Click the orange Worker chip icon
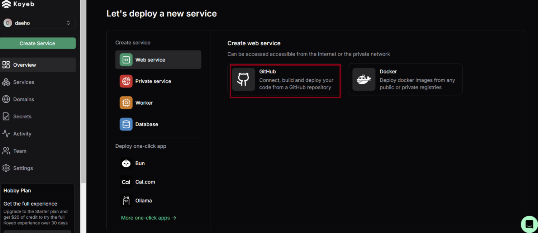 click(x=126, y=103)
